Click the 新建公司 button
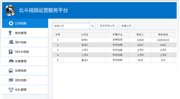Image resolution: width=180 pixels, height=99 pixels. [126, 26]
